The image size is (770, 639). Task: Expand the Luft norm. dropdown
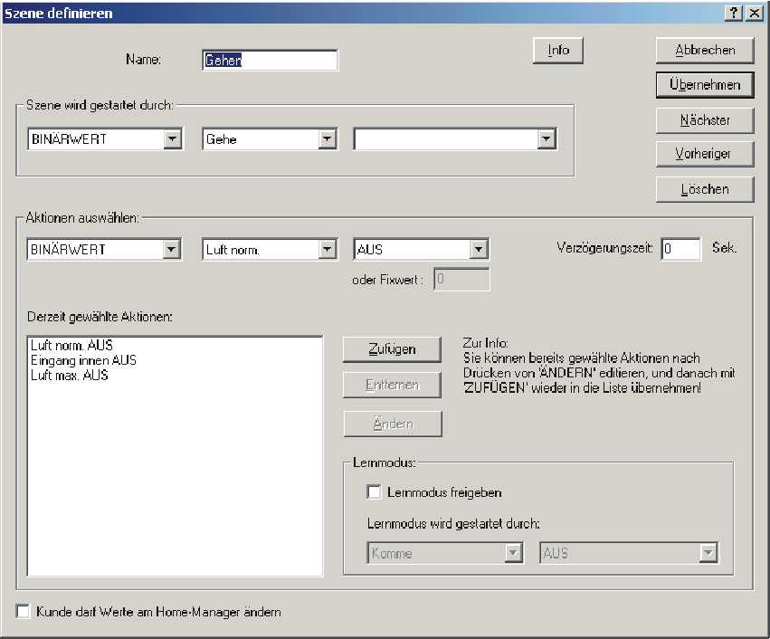click(x=328, y=250)
